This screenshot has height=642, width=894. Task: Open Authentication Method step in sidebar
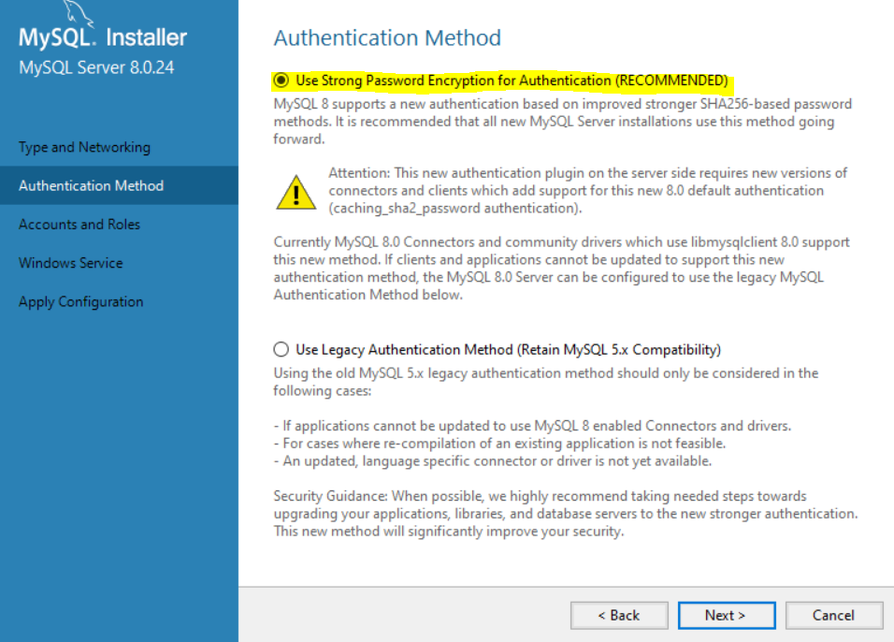tap(119, 185)
